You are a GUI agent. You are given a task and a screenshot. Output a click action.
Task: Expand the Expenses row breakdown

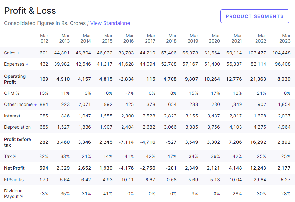(x=27, y=64)
